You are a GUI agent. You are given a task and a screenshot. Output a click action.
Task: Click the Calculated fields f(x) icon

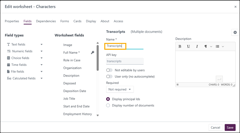pyautogui.click(x=9, y=78)
